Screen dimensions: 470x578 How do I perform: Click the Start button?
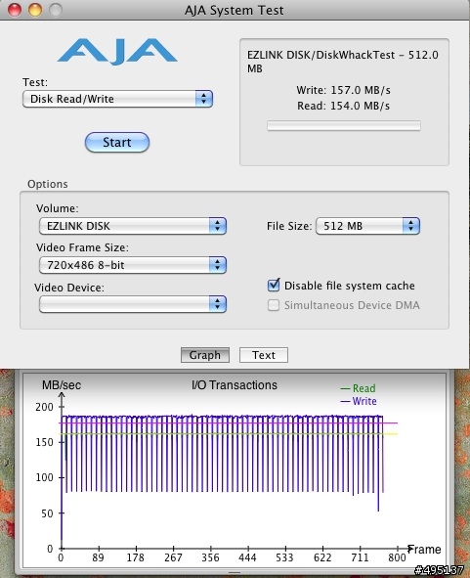pyautogui.click(x=117, y=142)
